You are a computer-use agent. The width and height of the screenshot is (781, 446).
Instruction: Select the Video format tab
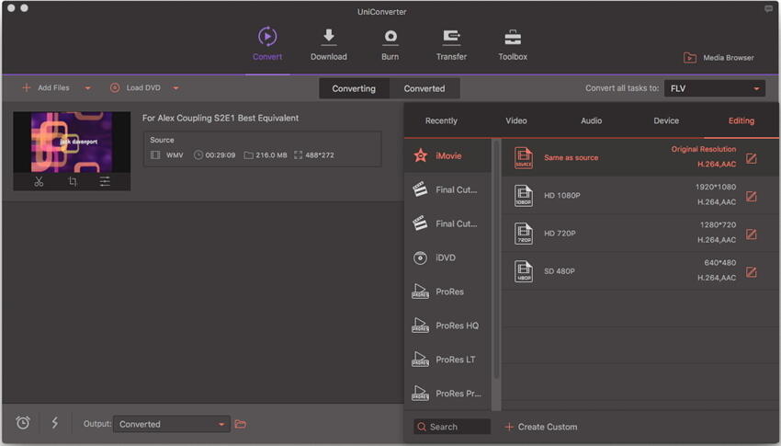point(516,120)
